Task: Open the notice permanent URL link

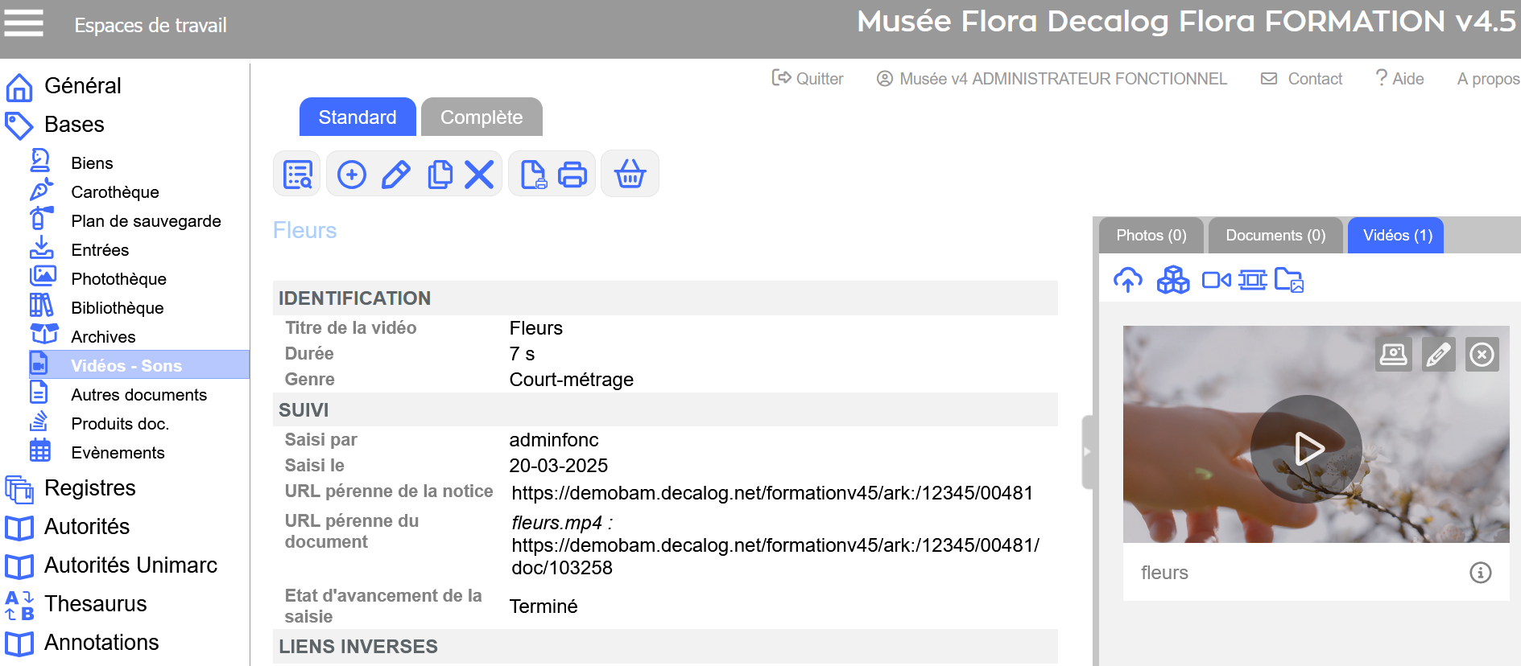Action: click(x=771, y=493)
